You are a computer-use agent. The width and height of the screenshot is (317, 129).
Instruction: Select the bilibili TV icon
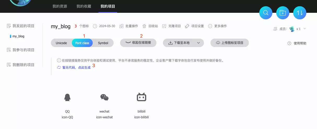click(x=142, y=97)
